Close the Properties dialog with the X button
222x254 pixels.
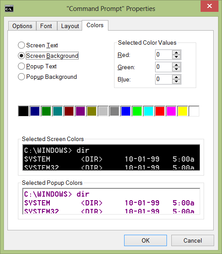point(209,6)
